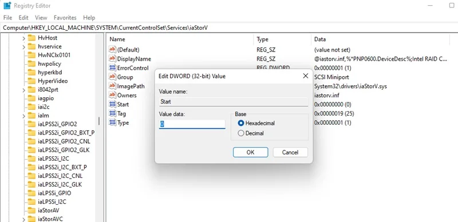Click the iaStorAV folder icon
This screenshot has width=458, height=222.
(x=31, y=211)
